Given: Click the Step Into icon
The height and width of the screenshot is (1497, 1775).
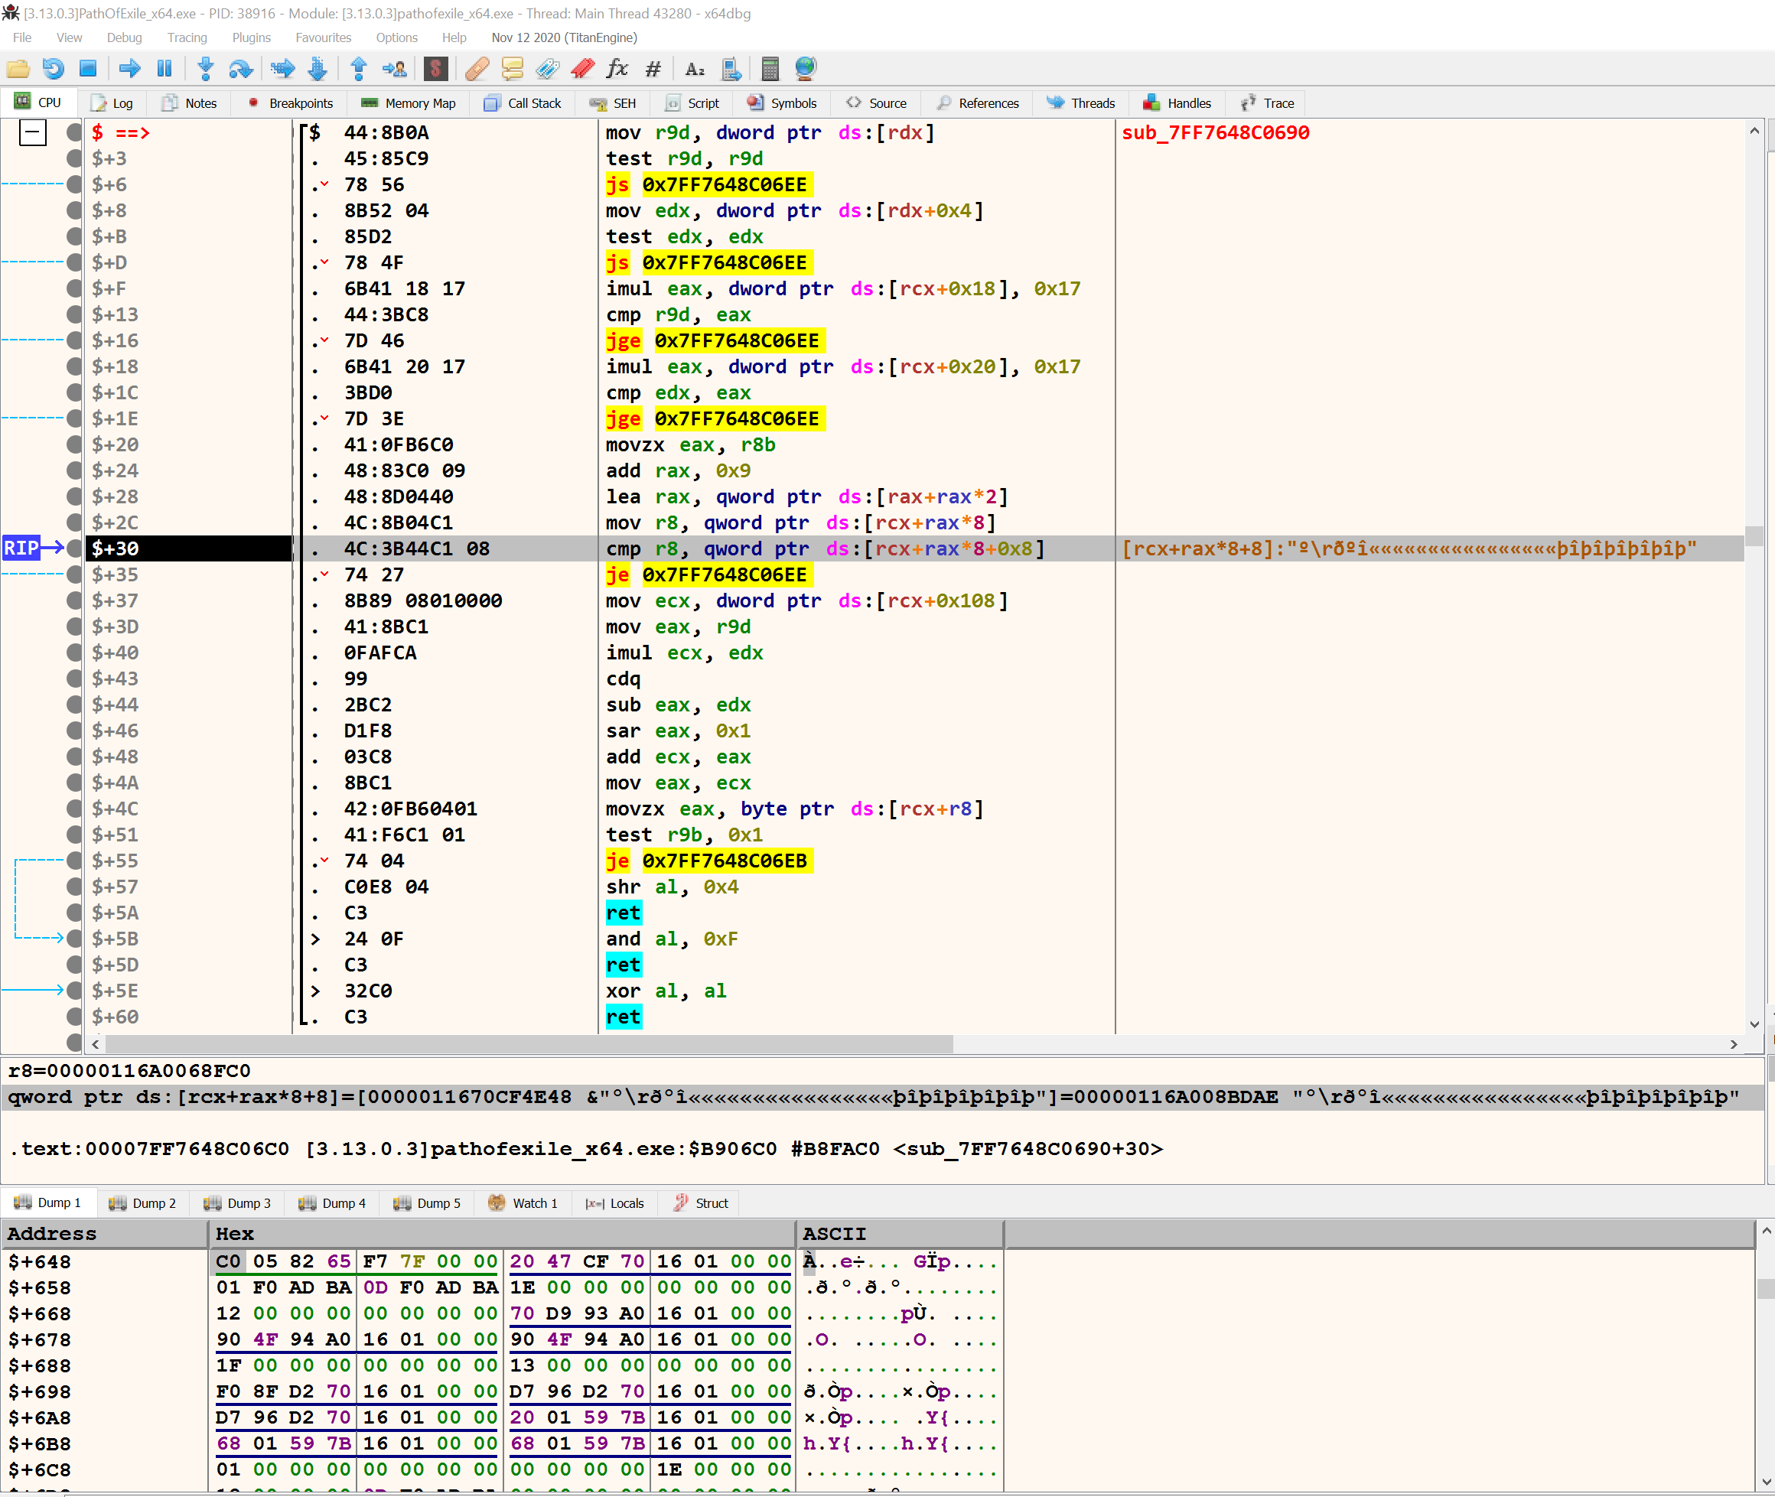Looking at the screenshot, I should click(206, 69).
